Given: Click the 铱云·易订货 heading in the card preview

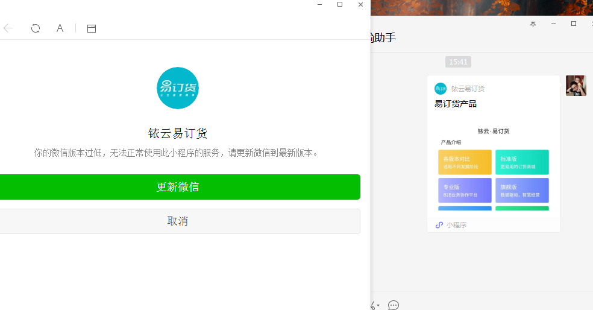Looking at the screenshot, I should pyautogui.click(x=494, y=131).
